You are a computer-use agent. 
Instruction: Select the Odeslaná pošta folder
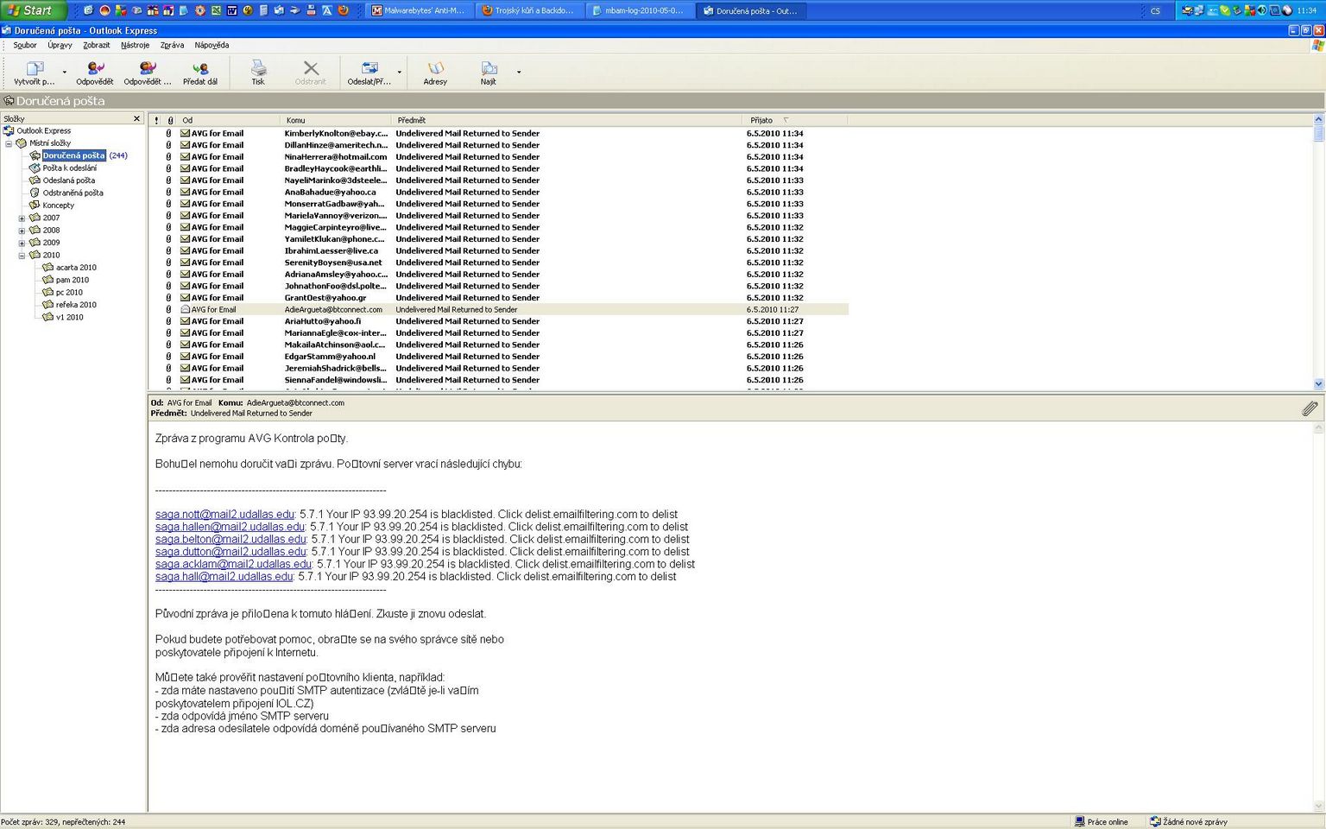(69, 180)
